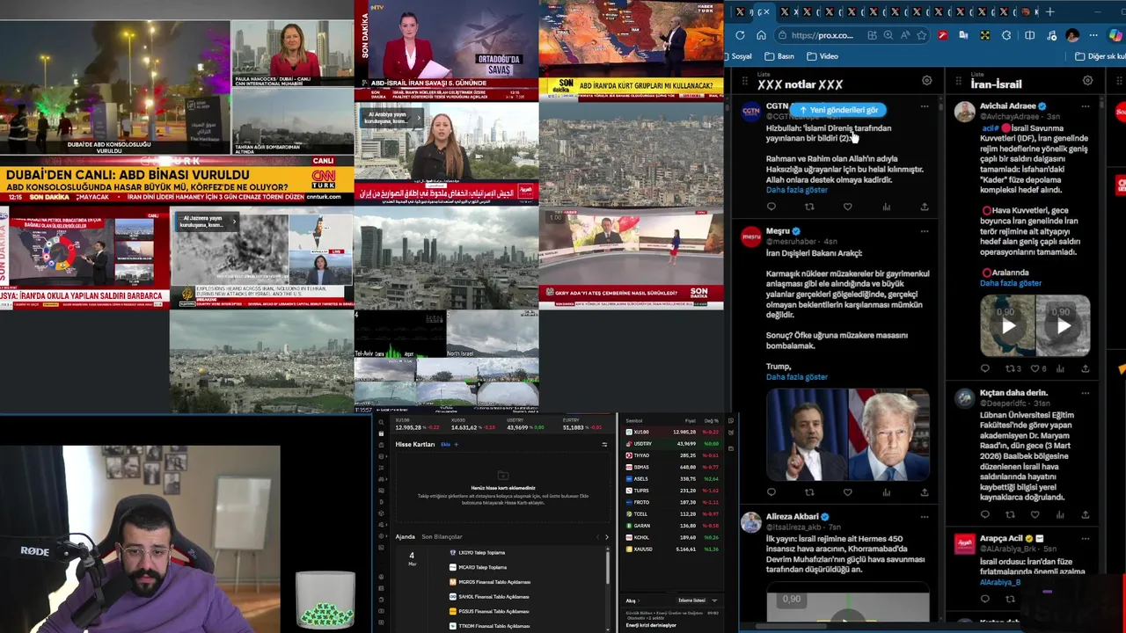The height and width of the screenshot is (633, 1126).
Task: Open the browser home page icon
Action: (761, 35)
